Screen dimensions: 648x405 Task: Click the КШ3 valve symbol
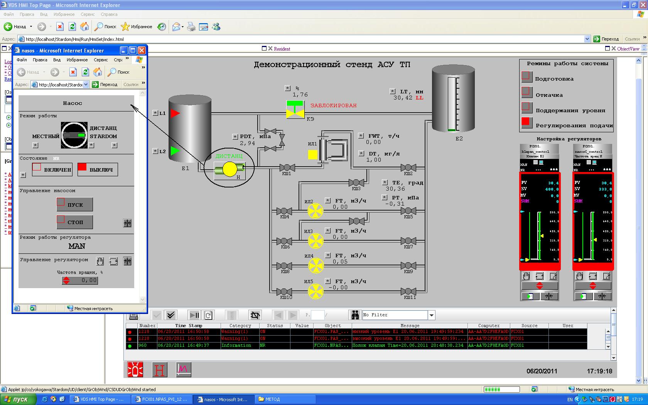click(x=356, y=182)
